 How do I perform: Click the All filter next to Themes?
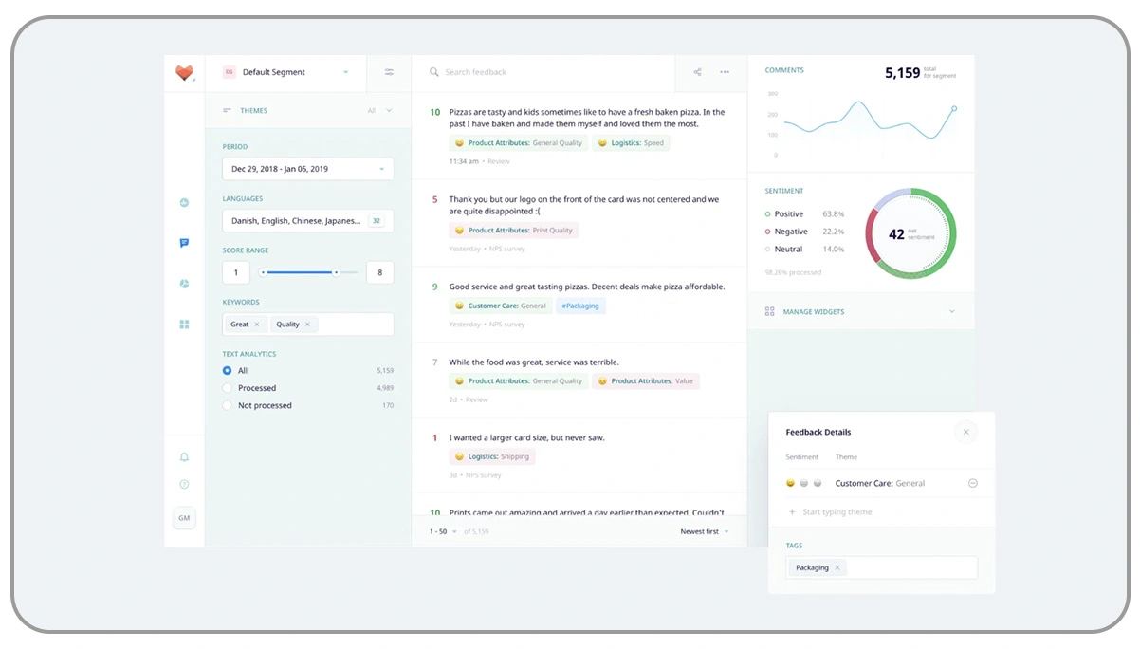click(x=372, y=110)
